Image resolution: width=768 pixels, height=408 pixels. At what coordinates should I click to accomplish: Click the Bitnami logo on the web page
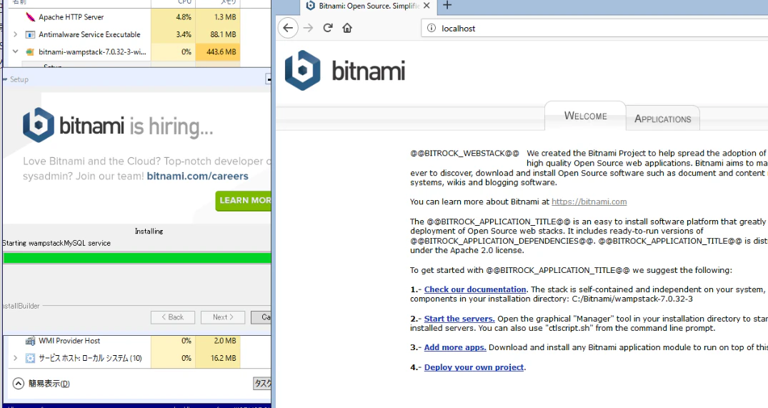pos(345,71)
